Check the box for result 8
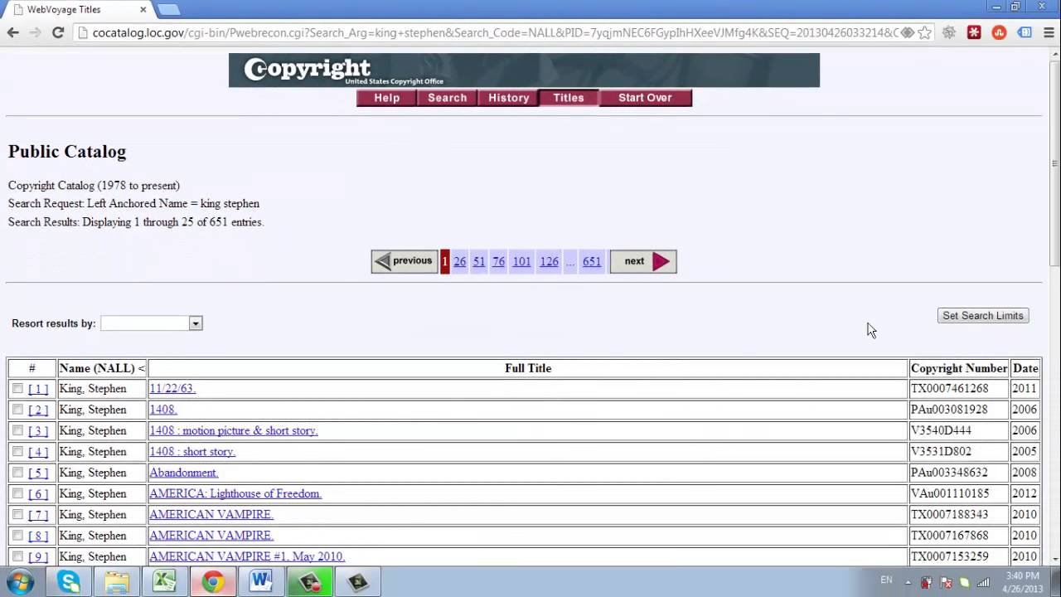Screen dimensions: 1061x597 pos(17,535)
